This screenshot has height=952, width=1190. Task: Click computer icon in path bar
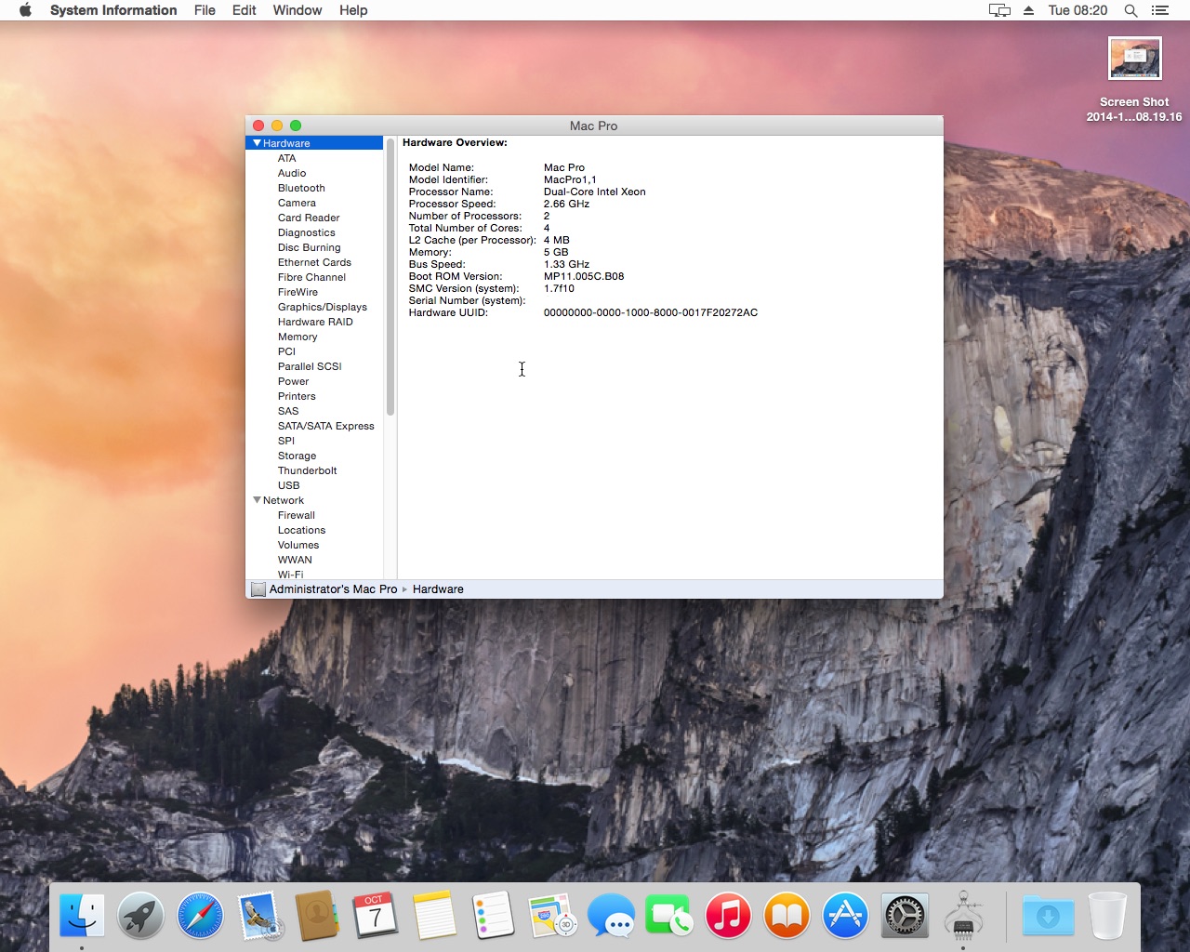(258, 589)
